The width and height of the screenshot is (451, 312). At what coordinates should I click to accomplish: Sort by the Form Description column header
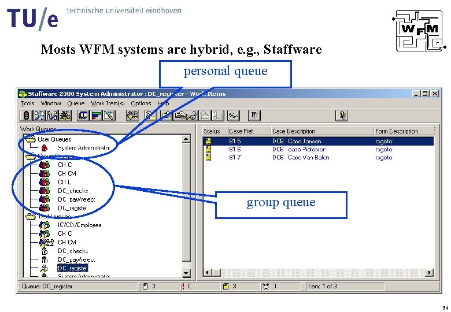[x=404, y=131]
